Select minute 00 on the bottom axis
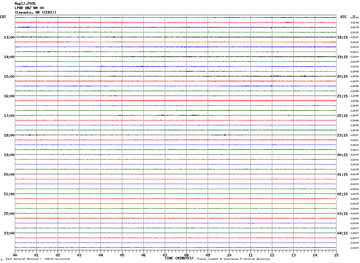The height and width of the screenshot is (263, 360). (15, 255)
